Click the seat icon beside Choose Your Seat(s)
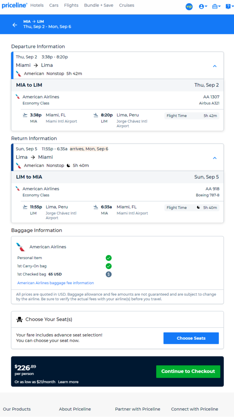 [20, 319]
